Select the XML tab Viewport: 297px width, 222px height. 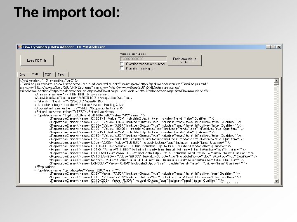(x=36, y=74)
